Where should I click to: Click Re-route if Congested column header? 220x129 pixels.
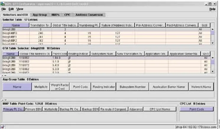[x=114, y=109]
